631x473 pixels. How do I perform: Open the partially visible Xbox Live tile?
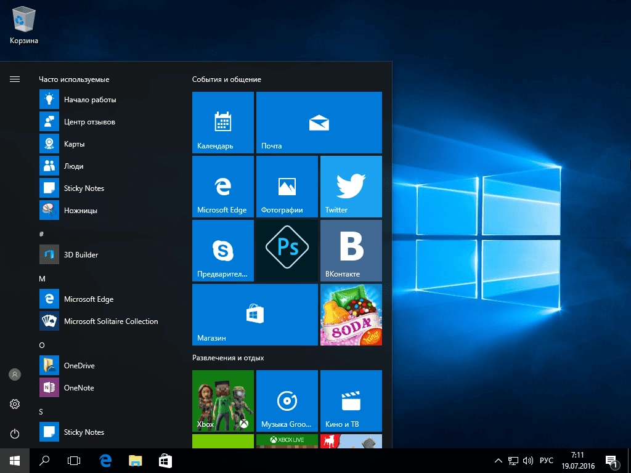click(x=287, y=441)
